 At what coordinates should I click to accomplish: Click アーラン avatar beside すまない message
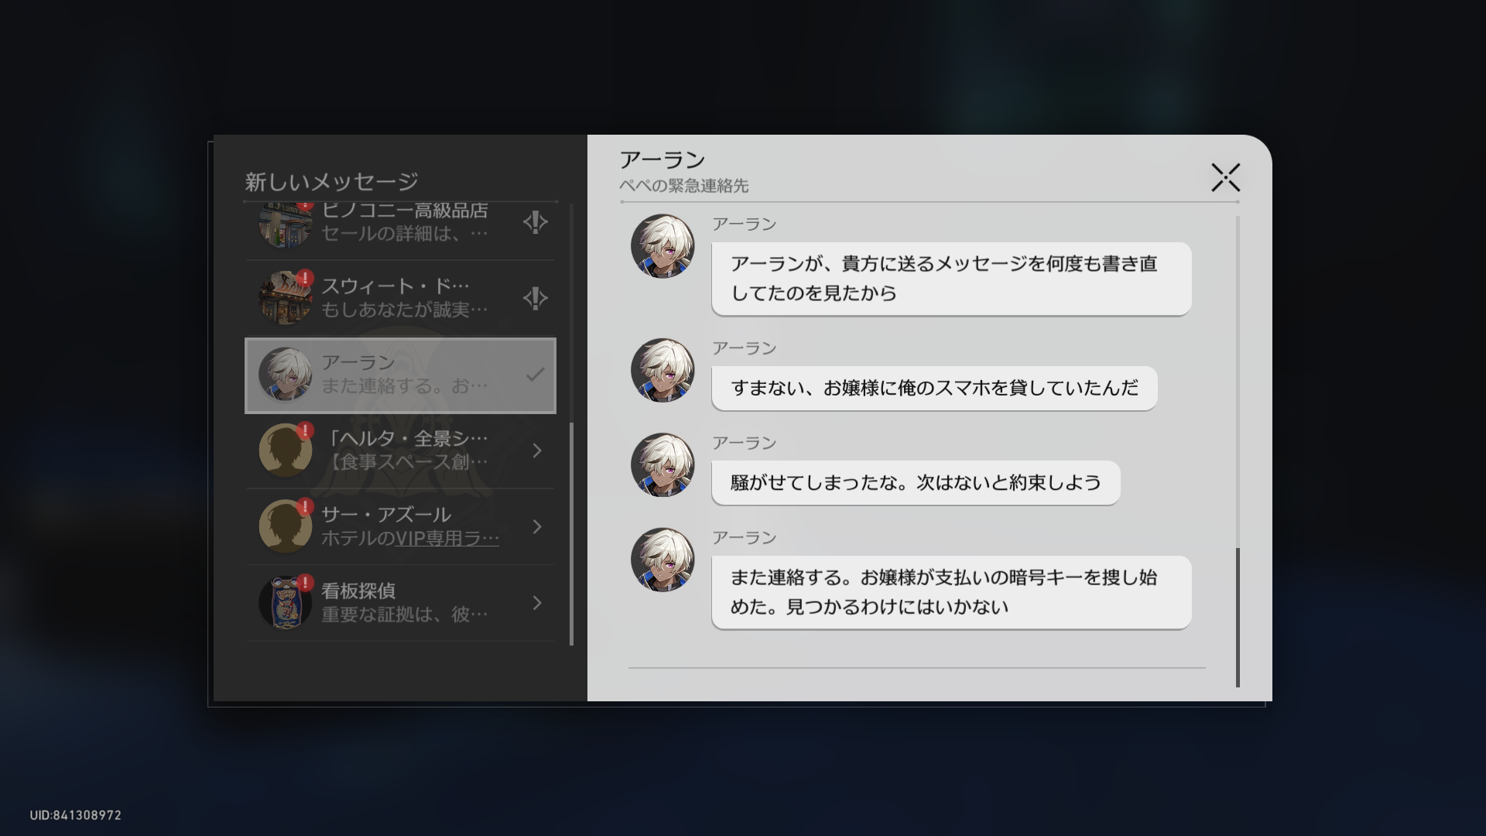[x=663, y=371]
